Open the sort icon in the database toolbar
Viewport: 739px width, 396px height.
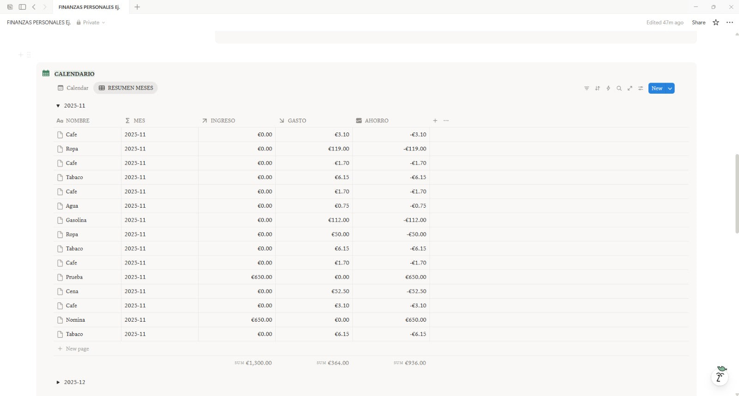tap(597, 88)
